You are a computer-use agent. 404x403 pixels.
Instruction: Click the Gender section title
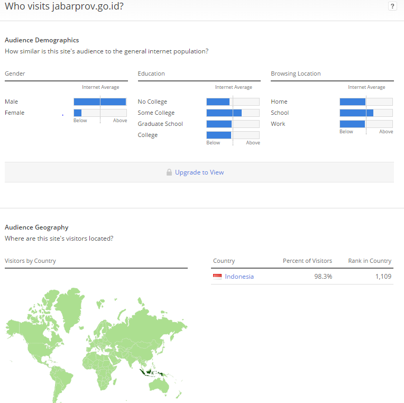point(15,74)
